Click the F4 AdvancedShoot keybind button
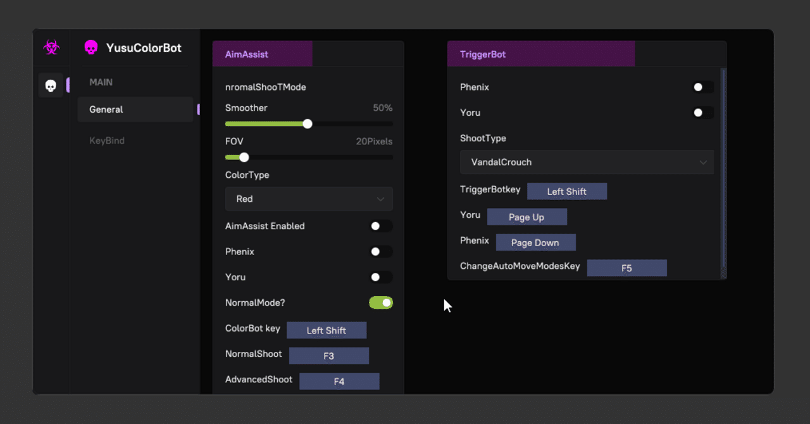This screenshot has width=810, height=424. click(339, 382)
